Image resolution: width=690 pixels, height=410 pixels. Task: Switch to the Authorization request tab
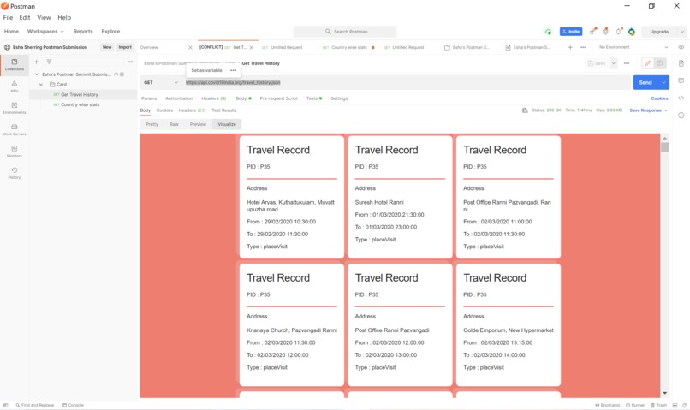(x=179, y=98)
